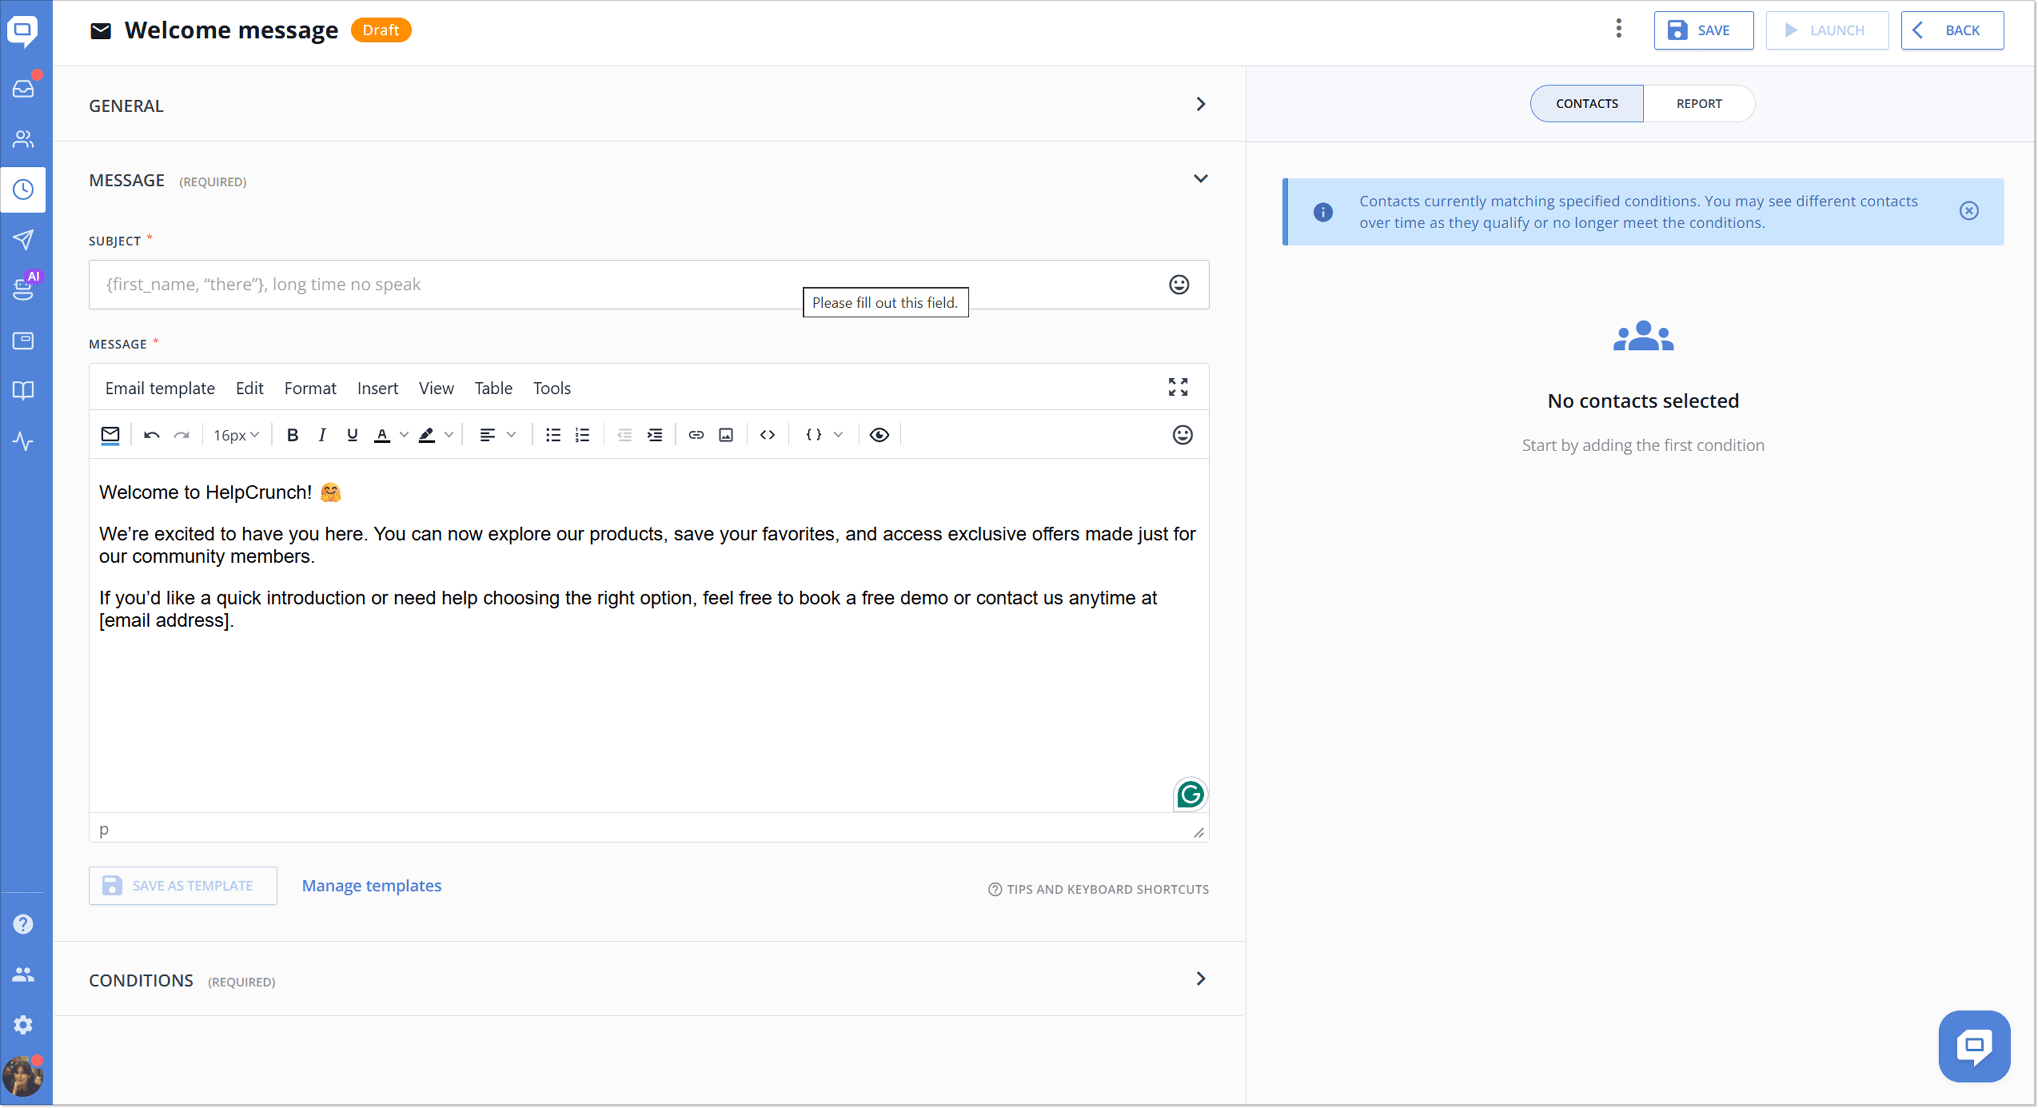2038x1108 pixels.
Task: Increase paragraph indent
Action: coord(655,435)
